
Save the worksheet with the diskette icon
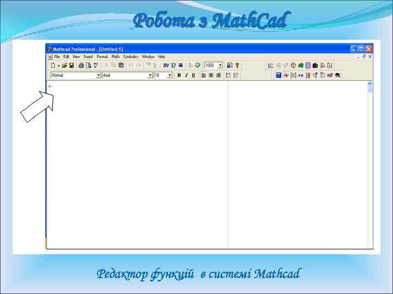click(x=72, y=65)
